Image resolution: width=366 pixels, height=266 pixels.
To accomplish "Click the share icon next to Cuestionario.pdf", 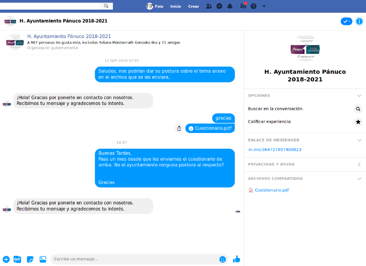I will (179, 128).
